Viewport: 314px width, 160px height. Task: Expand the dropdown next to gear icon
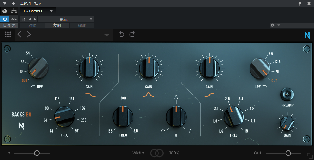(x=279, y=25)
